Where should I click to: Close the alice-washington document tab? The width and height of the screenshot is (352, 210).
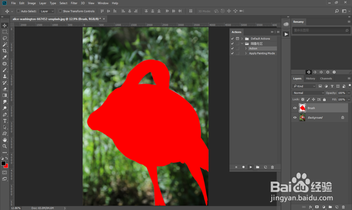pyautogui.click(x=104, y=19)
